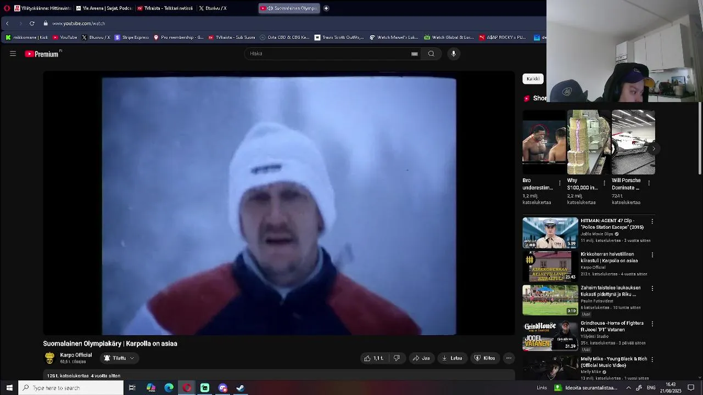
Task: Open Zaheim taistelee laukauksen video thumbnail
Action: [x=550, y=300]
